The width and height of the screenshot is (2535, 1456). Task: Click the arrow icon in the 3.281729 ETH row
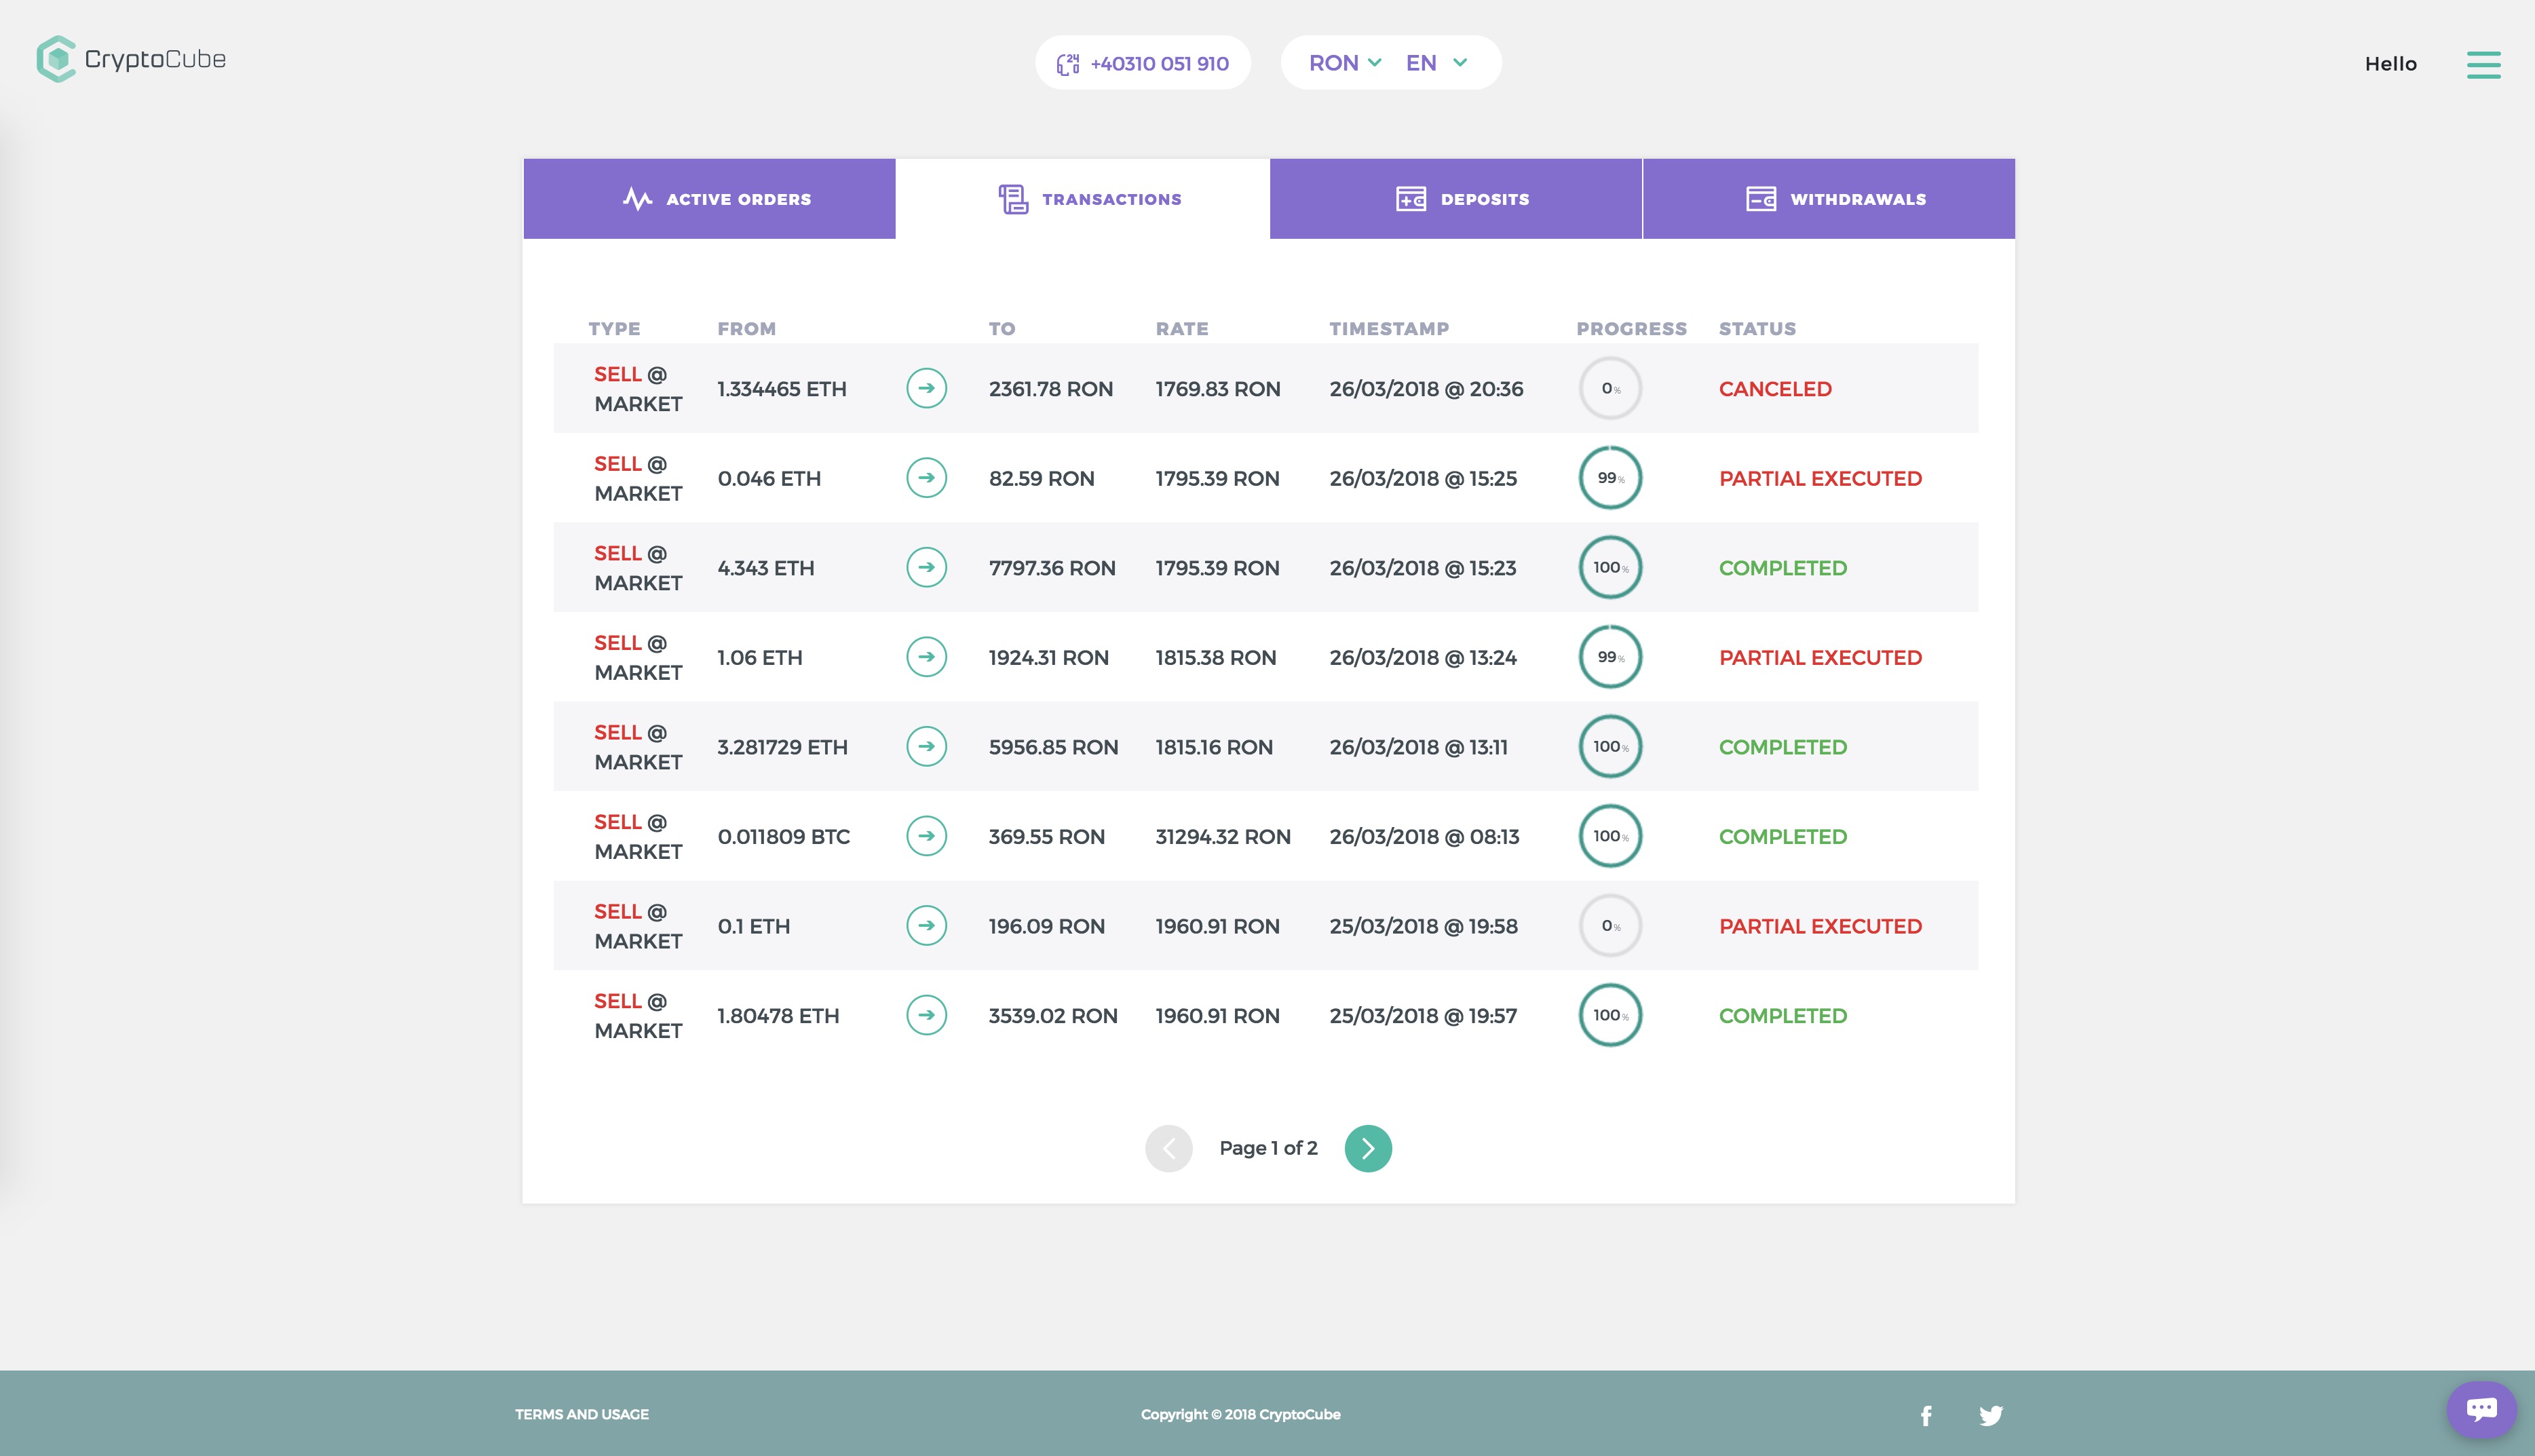(926, 746)
